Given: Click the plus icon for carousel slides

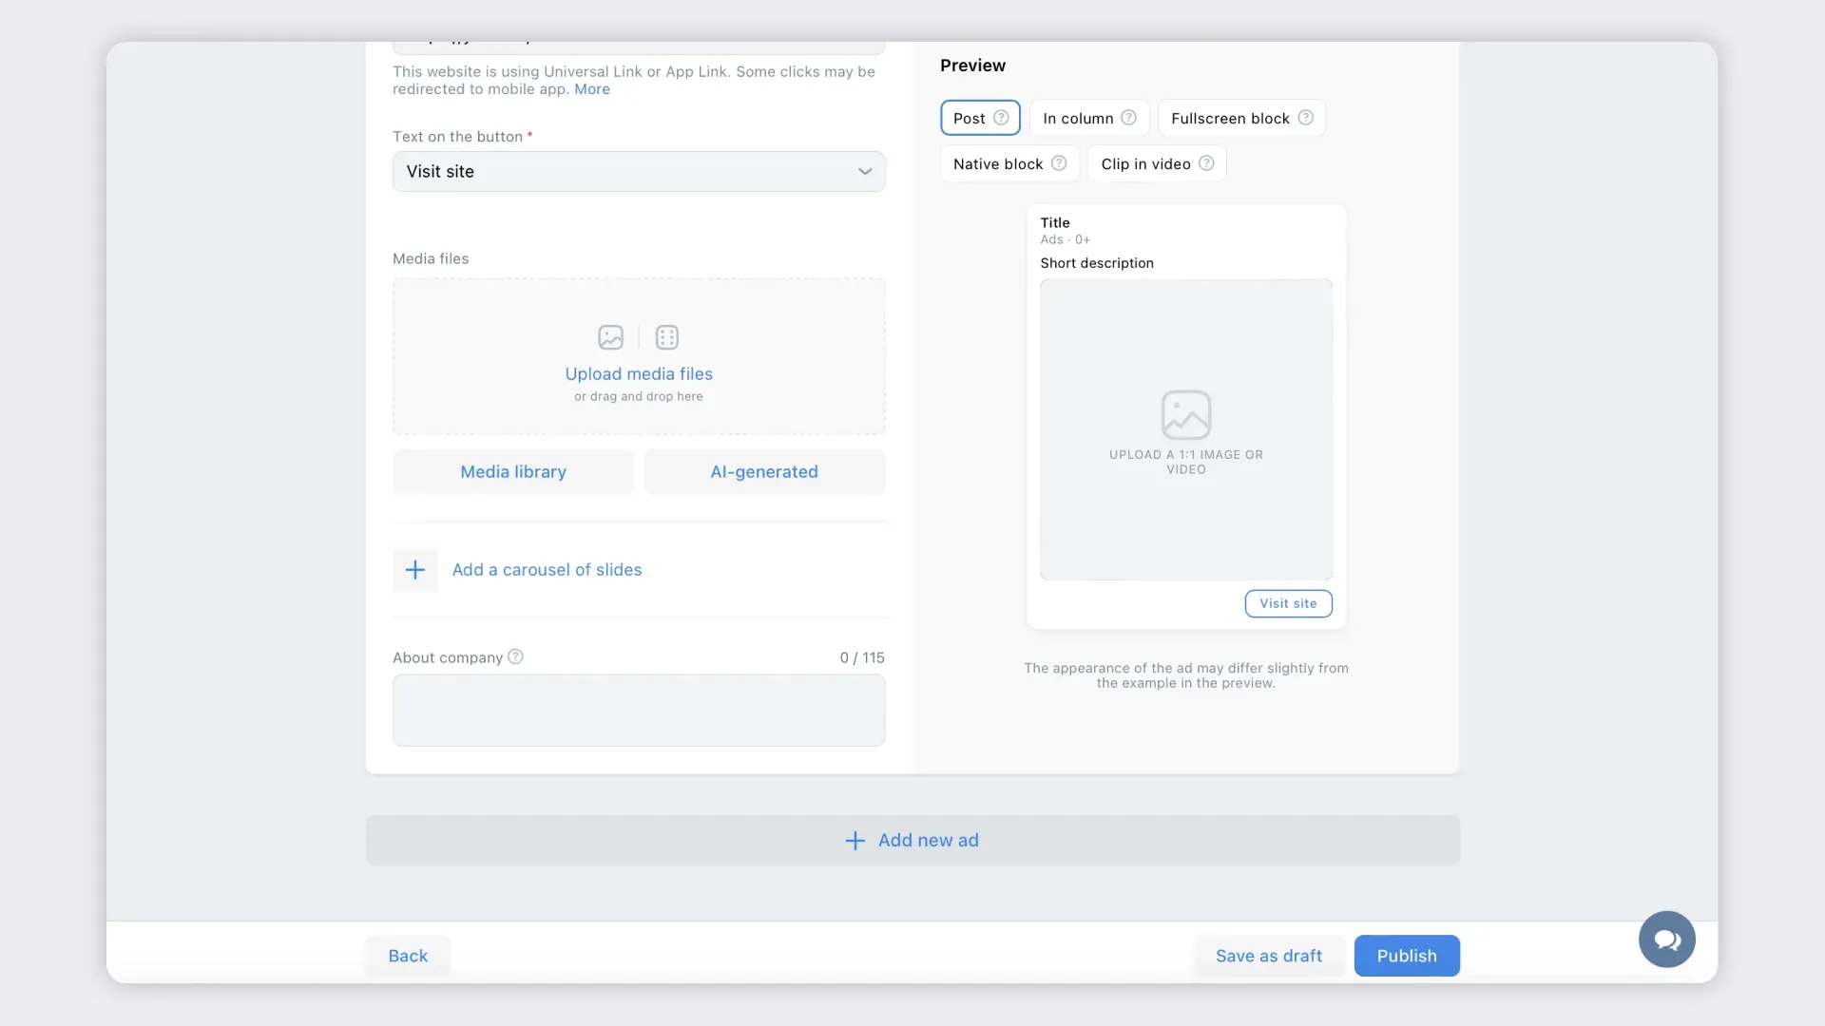Looking at the screenshot, I should pos(415,570).
